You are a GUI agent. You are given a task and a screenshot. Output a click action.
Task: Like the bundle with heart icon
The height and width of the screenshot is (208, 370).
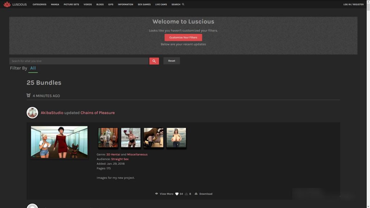click(177, 194)
